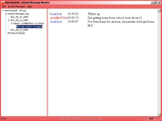Screen dimensions: 162x121
Task: Select the Instant Message Logs label
Action: pyautogui.click(x=18, y=14)
